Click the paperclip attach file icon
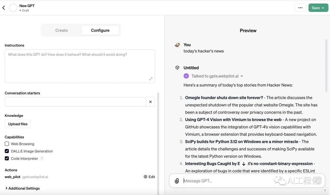 click(x=177, y=181)
